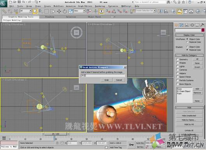Screen dimensions: 206x150
Task: Click the Hide by Name button
Action: coord(189,120)
